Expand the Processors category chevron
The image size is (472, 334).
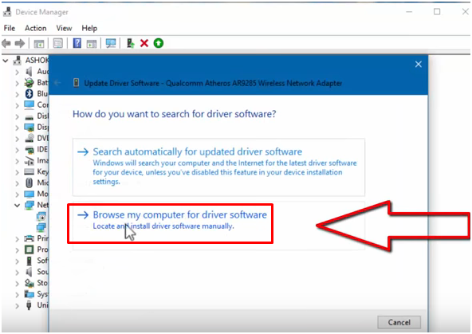pyautogui.click(x=18, y=250)
